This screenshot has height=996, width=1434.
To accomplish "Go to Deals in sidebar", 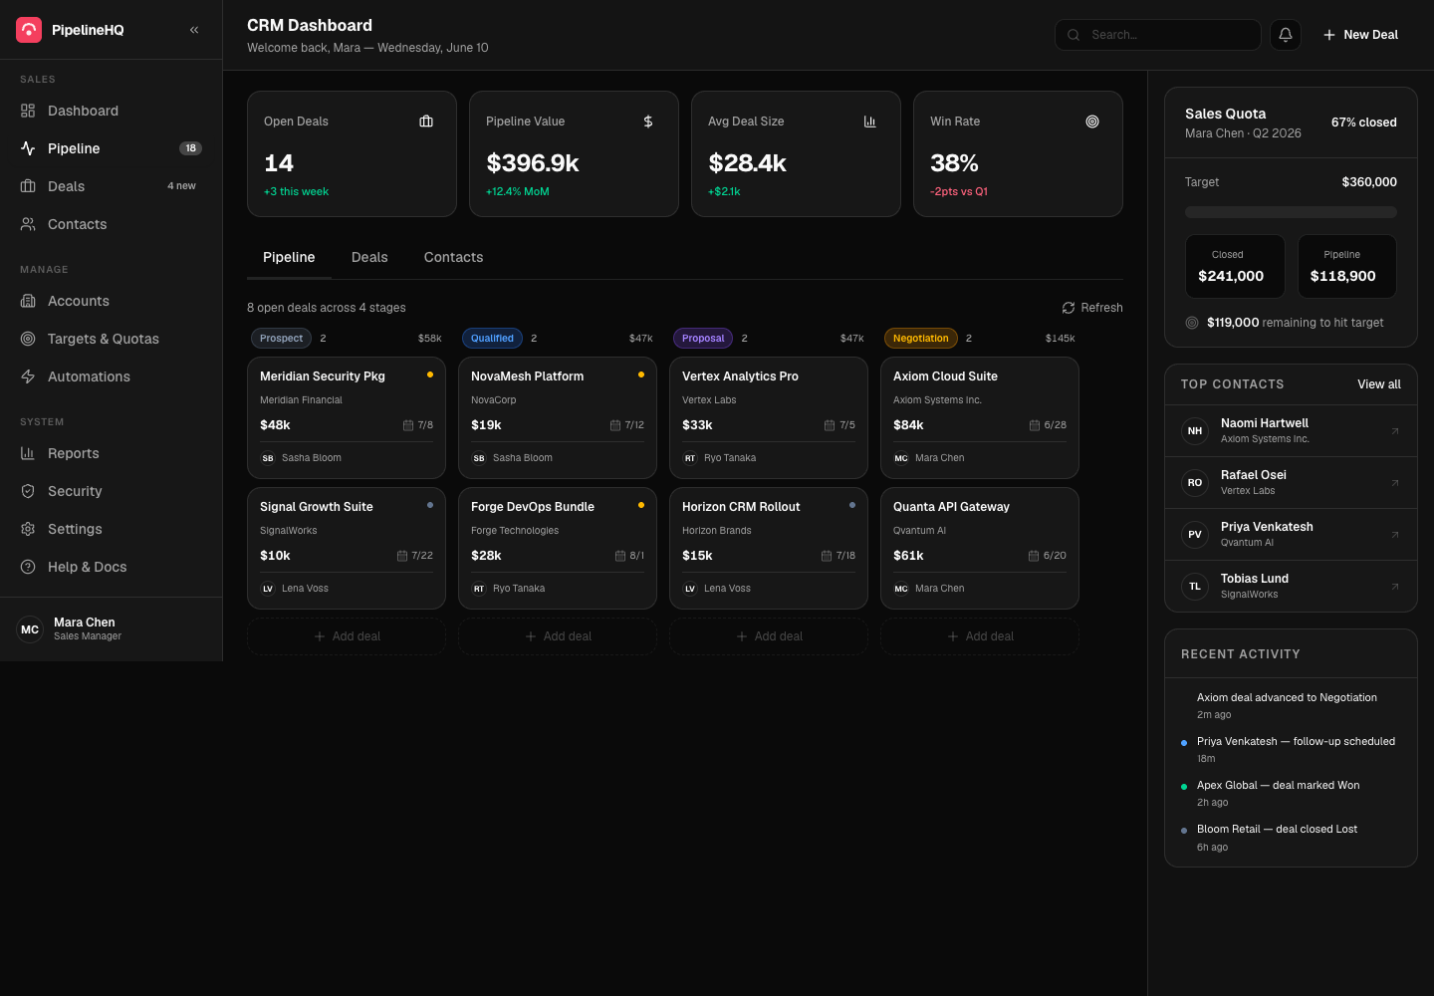I will tap(111, 186).
